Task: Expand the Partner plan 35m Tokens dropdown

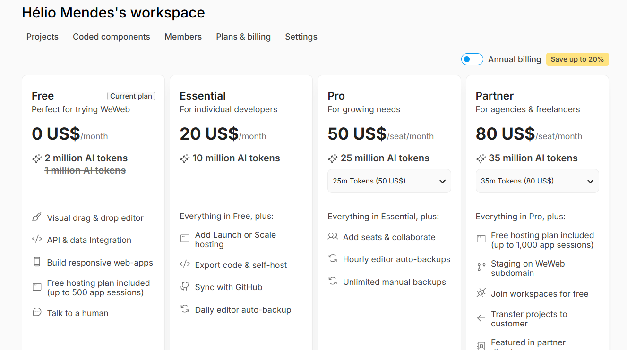Action: click(537, 181)
